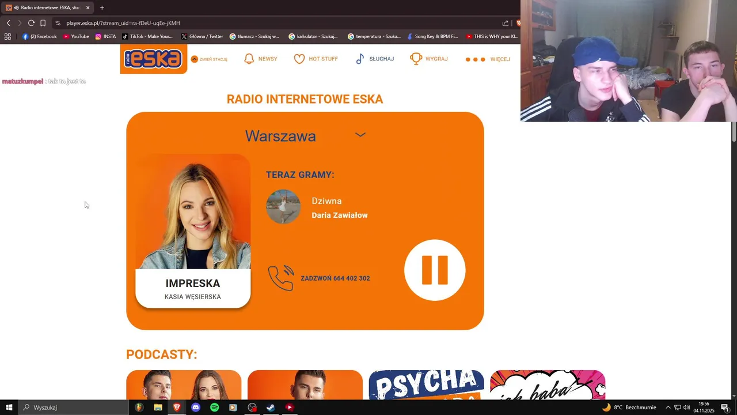The image size is (737, 415).
Task: Click the 8°C Bezchmurnie weather widget
Action: click(629, 408)
